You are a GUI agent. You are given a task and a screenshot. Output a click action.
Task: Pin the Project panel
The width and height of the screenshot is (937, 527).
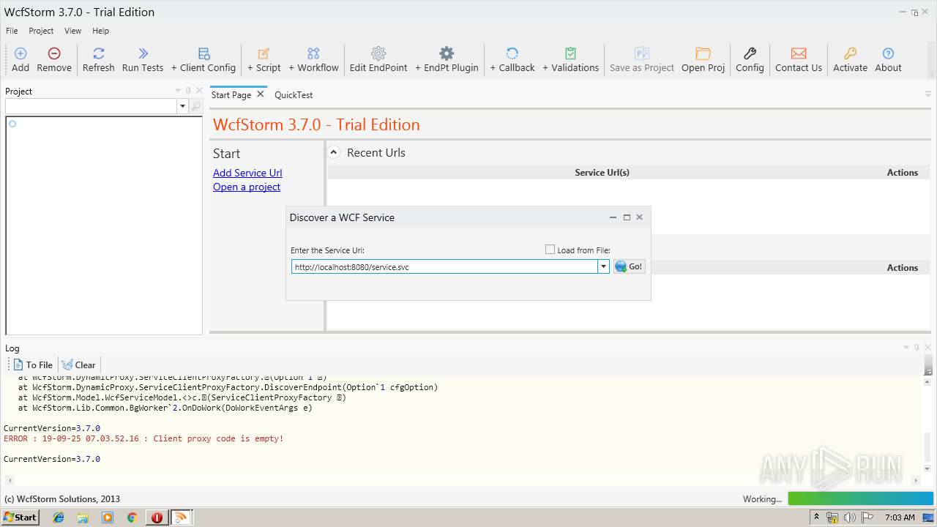(x=187, y=91)
